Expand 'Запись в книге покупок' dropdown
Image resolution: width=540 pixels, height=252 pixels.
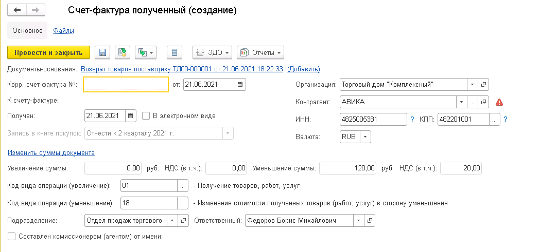(x=228, y=133)
